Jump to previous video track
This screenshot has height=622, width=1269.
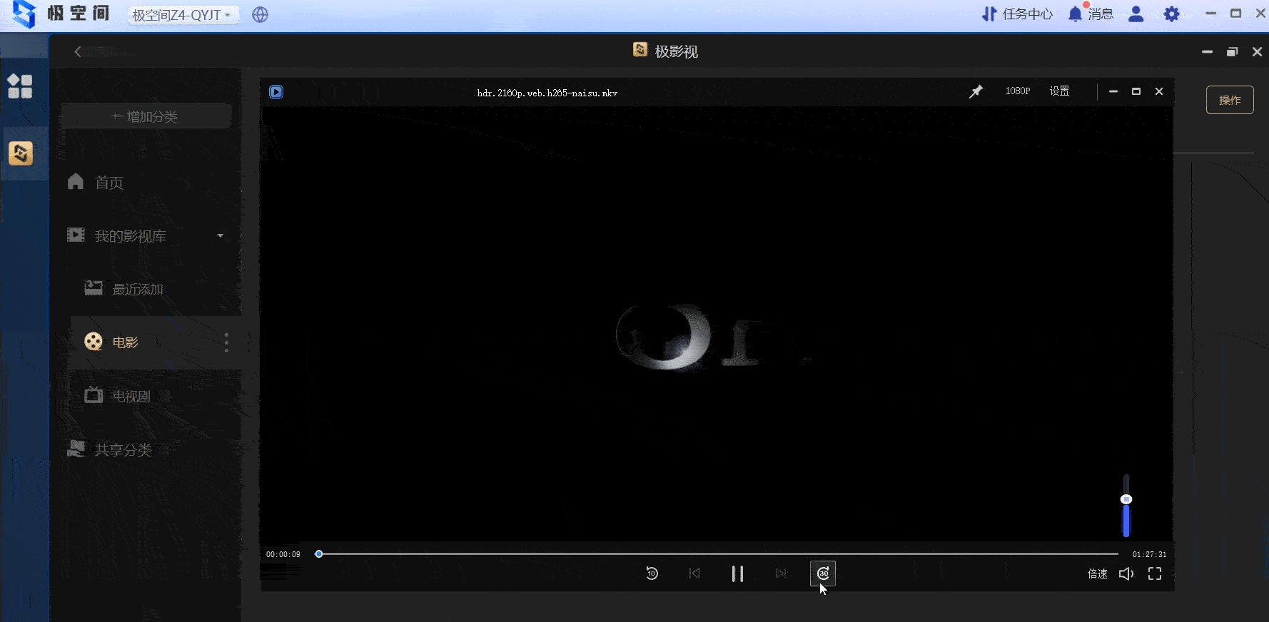click(x=694, y=573)
